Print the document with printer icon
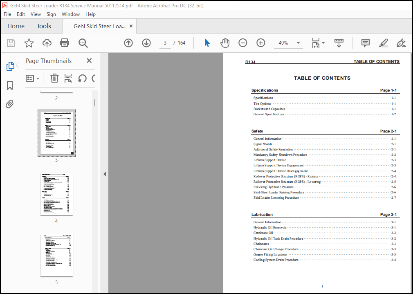This screenshot has height=294, width=413. pyautogui.click(x=65, y=43)
